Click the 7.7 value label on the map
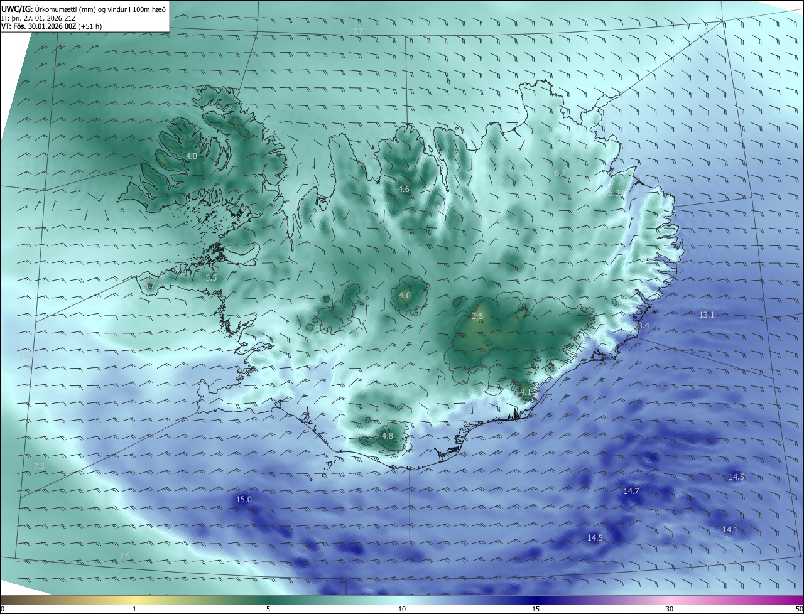This screenshot has width=804, height=614. (x=357, y=31)
